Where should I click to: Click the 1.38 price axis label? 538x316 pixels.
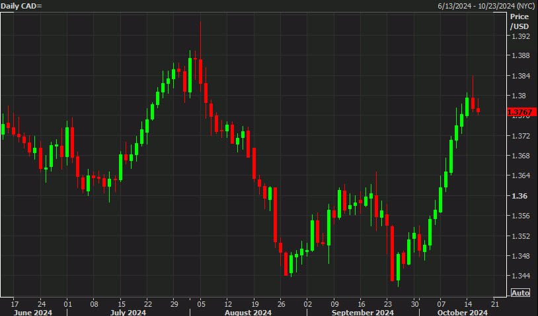(518, 96)
